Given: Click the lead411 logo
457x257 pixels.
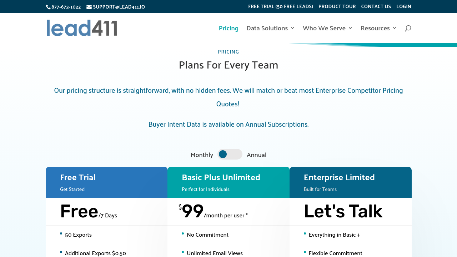Looking at the screenshot, I should 82,28.
